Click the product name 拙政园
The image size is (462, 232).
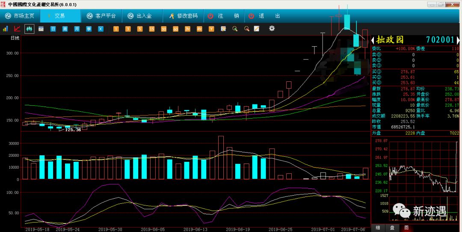pyautogui.click(x=390, y=40)
